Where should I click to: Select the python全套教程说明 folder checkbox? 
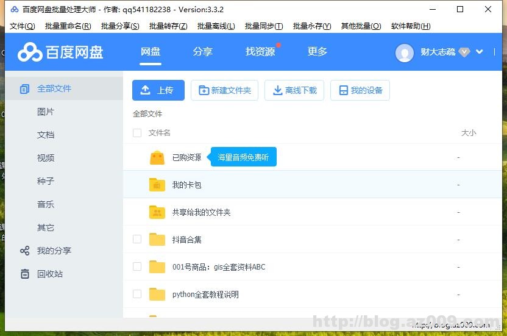[137, 294]
